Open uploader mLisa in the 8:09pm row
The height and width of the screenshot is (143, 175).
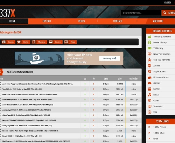(x=134, y=89)
